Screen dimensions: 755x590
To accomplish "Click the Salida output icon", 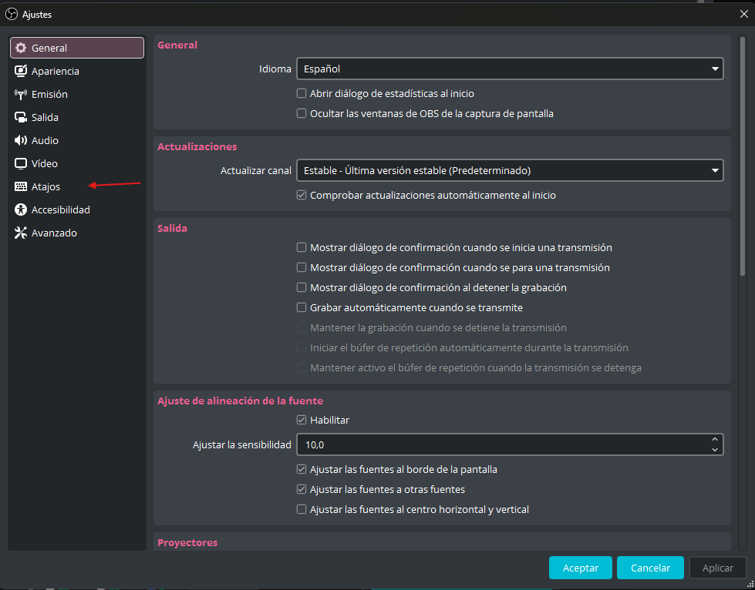I will pos(21,117).
